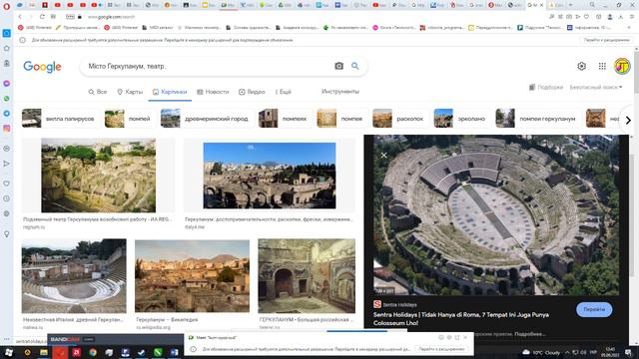Expand the Ещё more options menu

[x=284, y=92]
